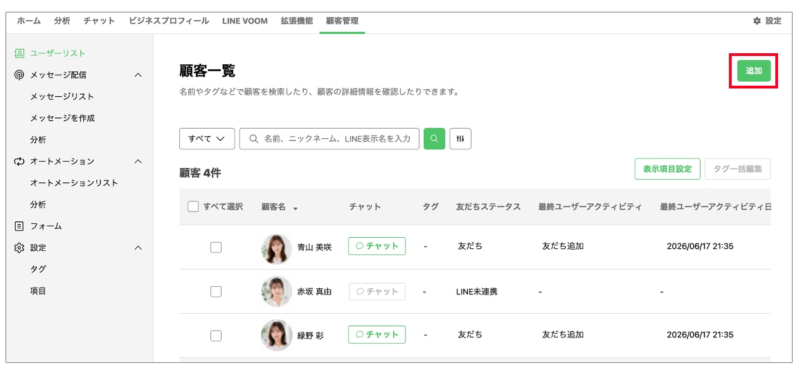
Task: Click the message broadcast icon in sidebar
Action: point(19,75)
